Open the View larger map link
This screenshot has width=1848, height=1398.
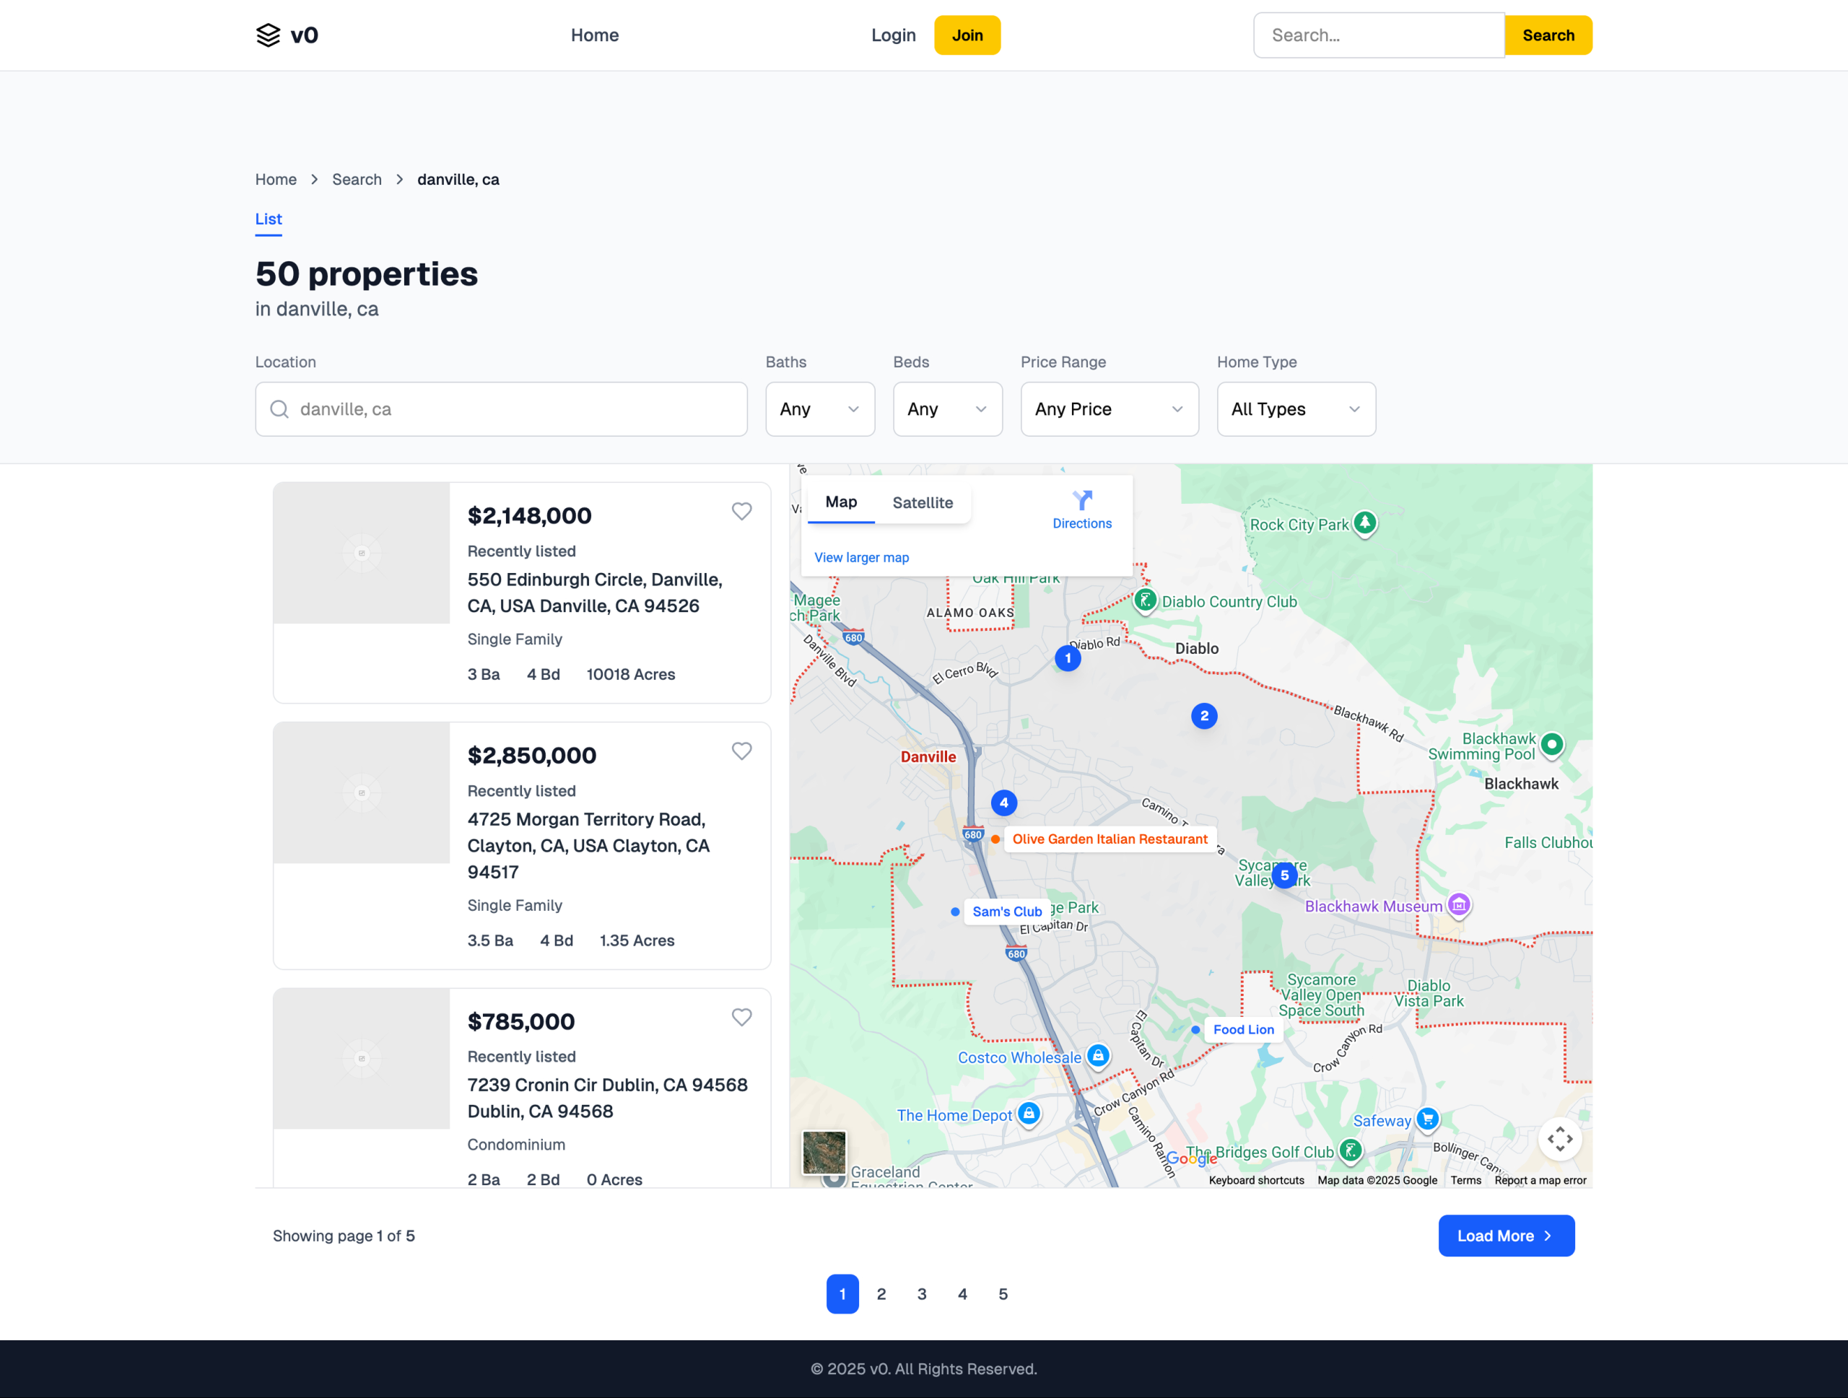tap(861, 557)
